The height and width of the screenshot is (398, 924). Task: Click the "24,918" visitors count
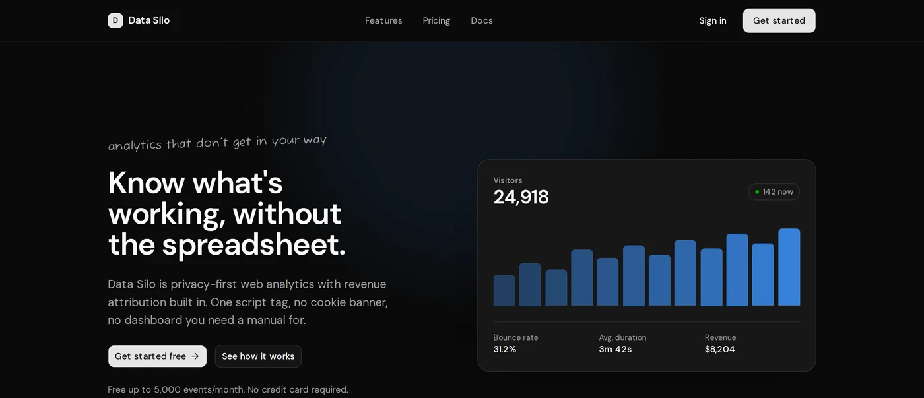pos(521,197)
